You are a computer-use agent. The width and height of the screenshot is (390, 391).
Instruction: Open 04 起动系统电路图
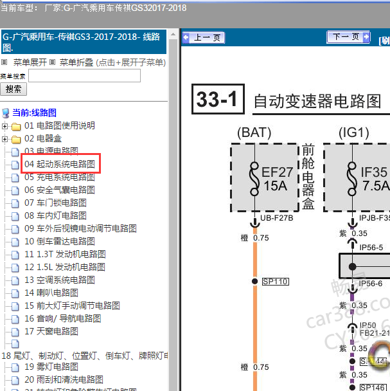pyautogui.click(x=60, y=164)
